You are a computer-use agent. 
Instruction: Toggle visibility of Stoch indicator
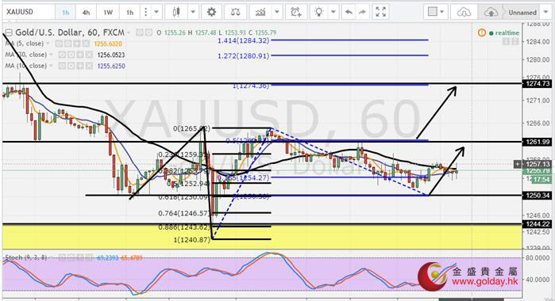click(62, 257)
